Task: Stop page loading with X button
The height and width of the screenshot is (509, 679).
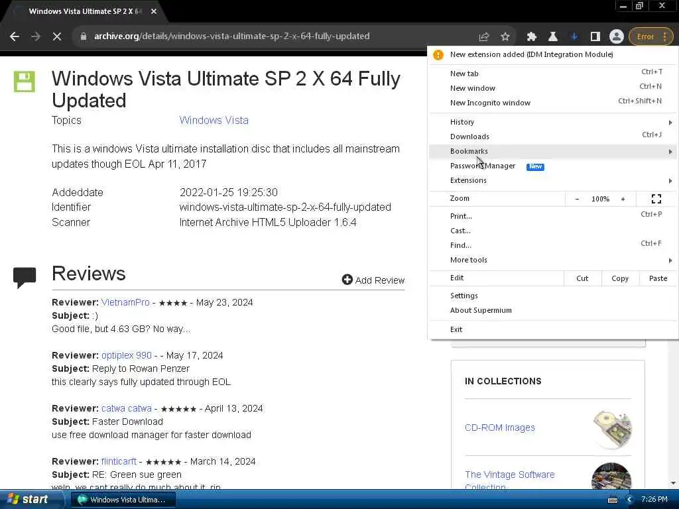Action: (x=57, y=36)
